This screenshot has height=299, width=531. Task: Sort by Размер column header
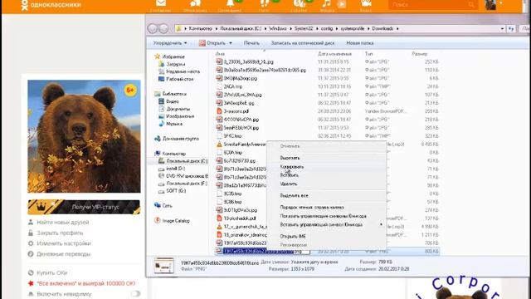click(420, 54)
